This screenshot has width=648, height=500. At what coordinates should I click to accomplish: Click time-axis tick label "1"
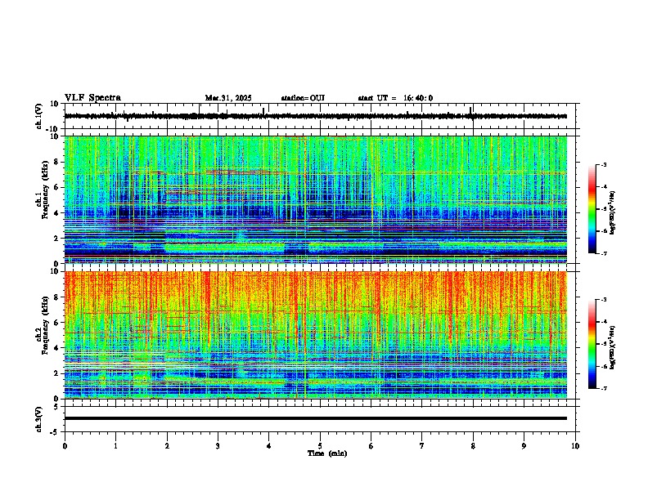[x=115, y=446]
